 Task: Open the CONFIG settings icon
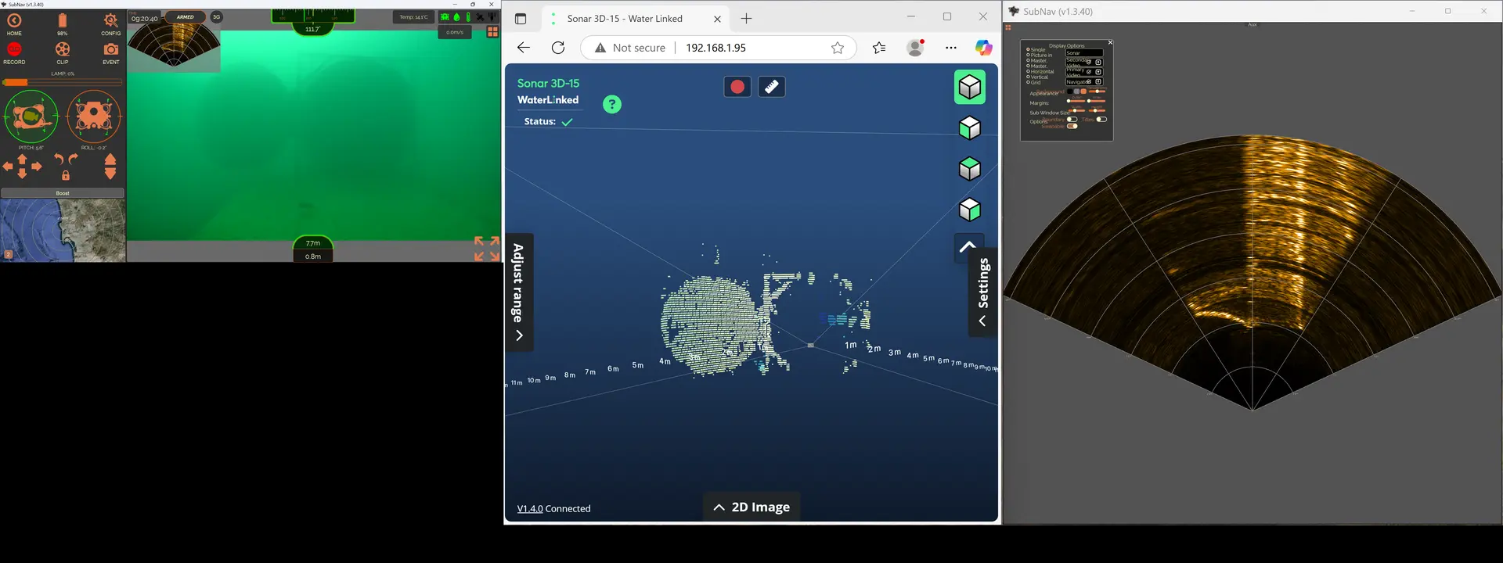110,21
